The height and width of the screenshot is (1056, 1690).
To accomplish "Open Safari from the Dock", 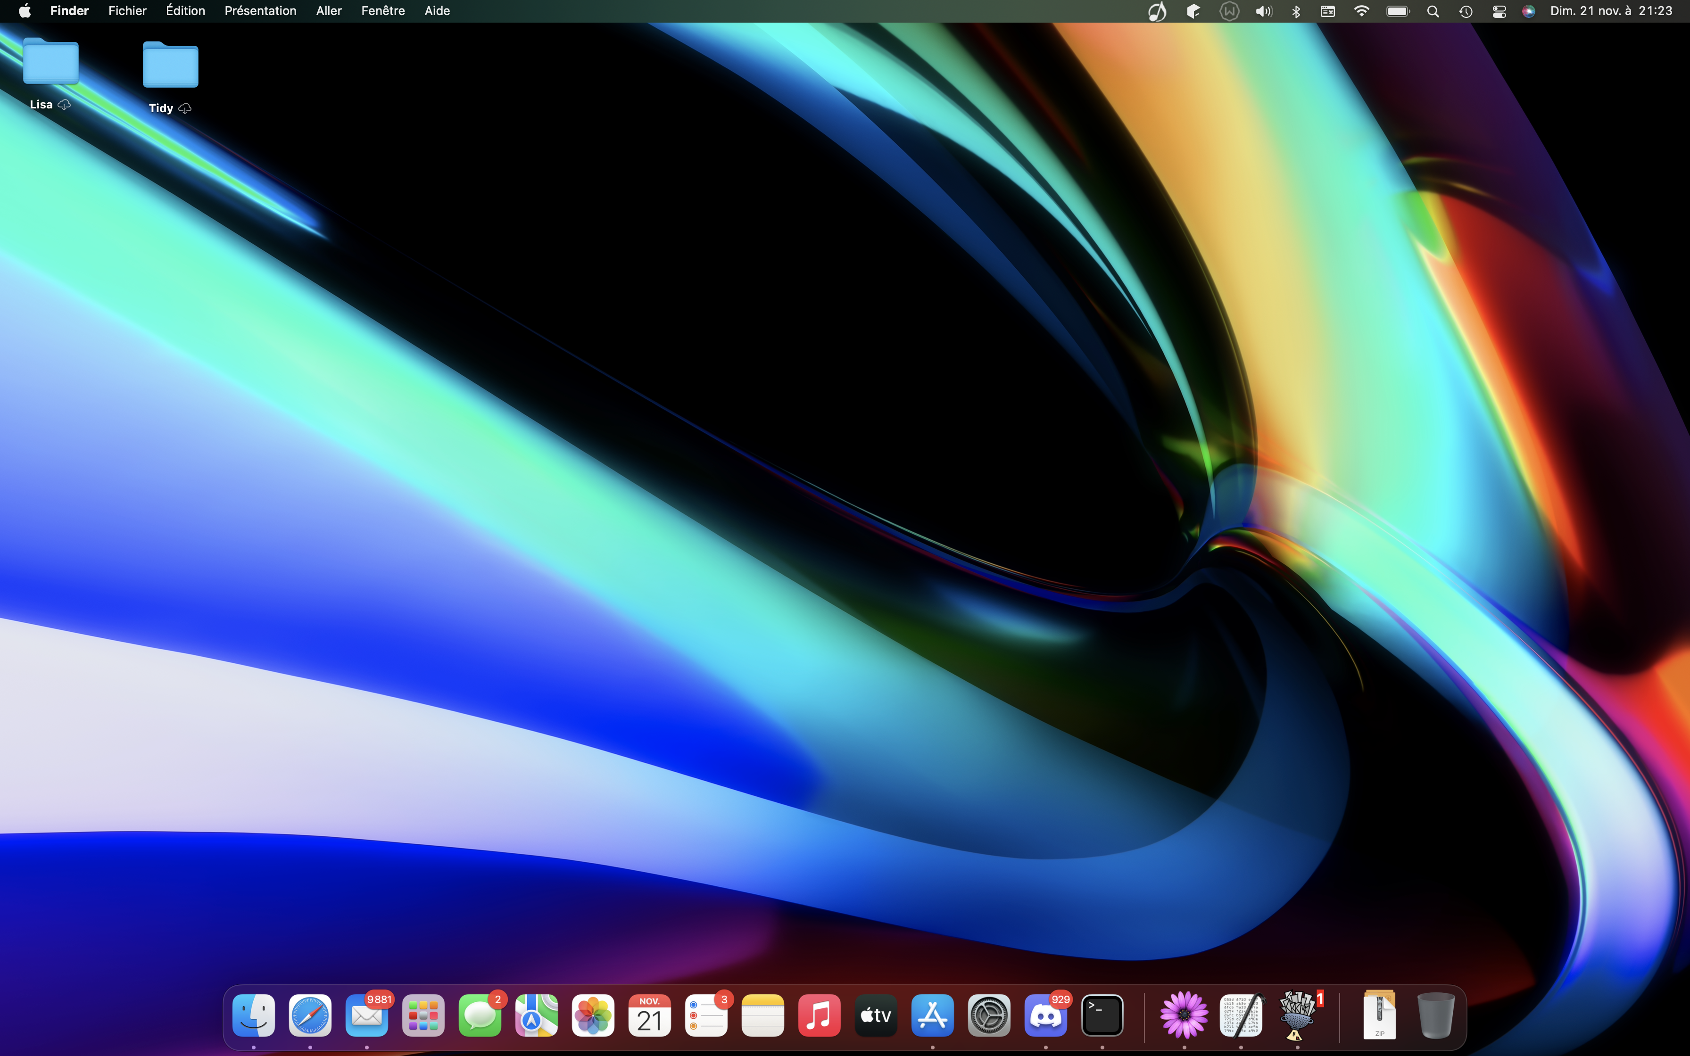I will pos(310,1015).
